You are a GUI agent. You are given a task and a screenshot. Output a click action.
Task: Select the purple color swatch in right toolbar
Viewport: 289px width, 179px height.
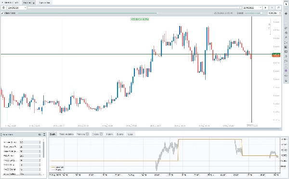click(x=286, y=71)
